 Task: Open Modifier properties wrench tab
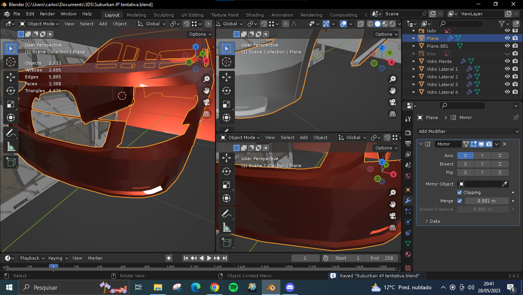tap(408, 201)
